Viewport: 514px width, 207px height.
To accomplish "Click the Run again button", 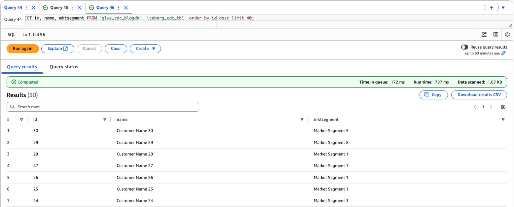I will point(23,49).
